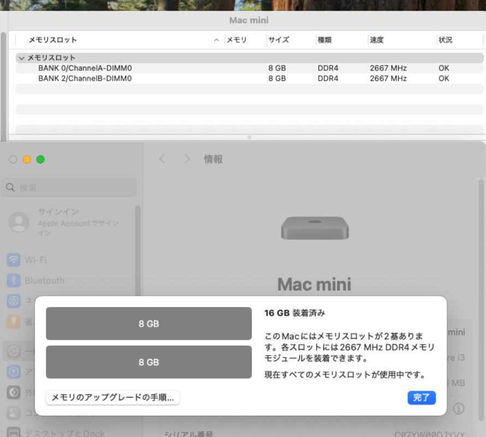This screenshot has height=437, width=486.
Task: Click the System Information left scrollbar
Action: tap(3, 86)
